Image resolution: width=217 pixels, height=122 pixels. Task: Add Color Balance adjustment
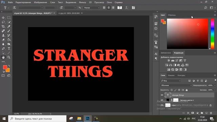(x=171, y=65)
